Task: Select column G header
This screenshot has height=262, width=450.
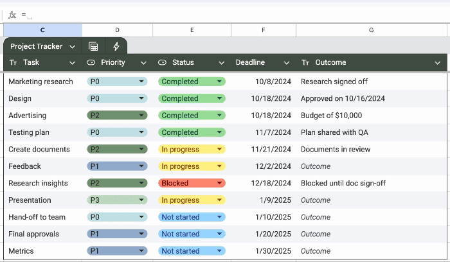Action: tap(371, 30)
